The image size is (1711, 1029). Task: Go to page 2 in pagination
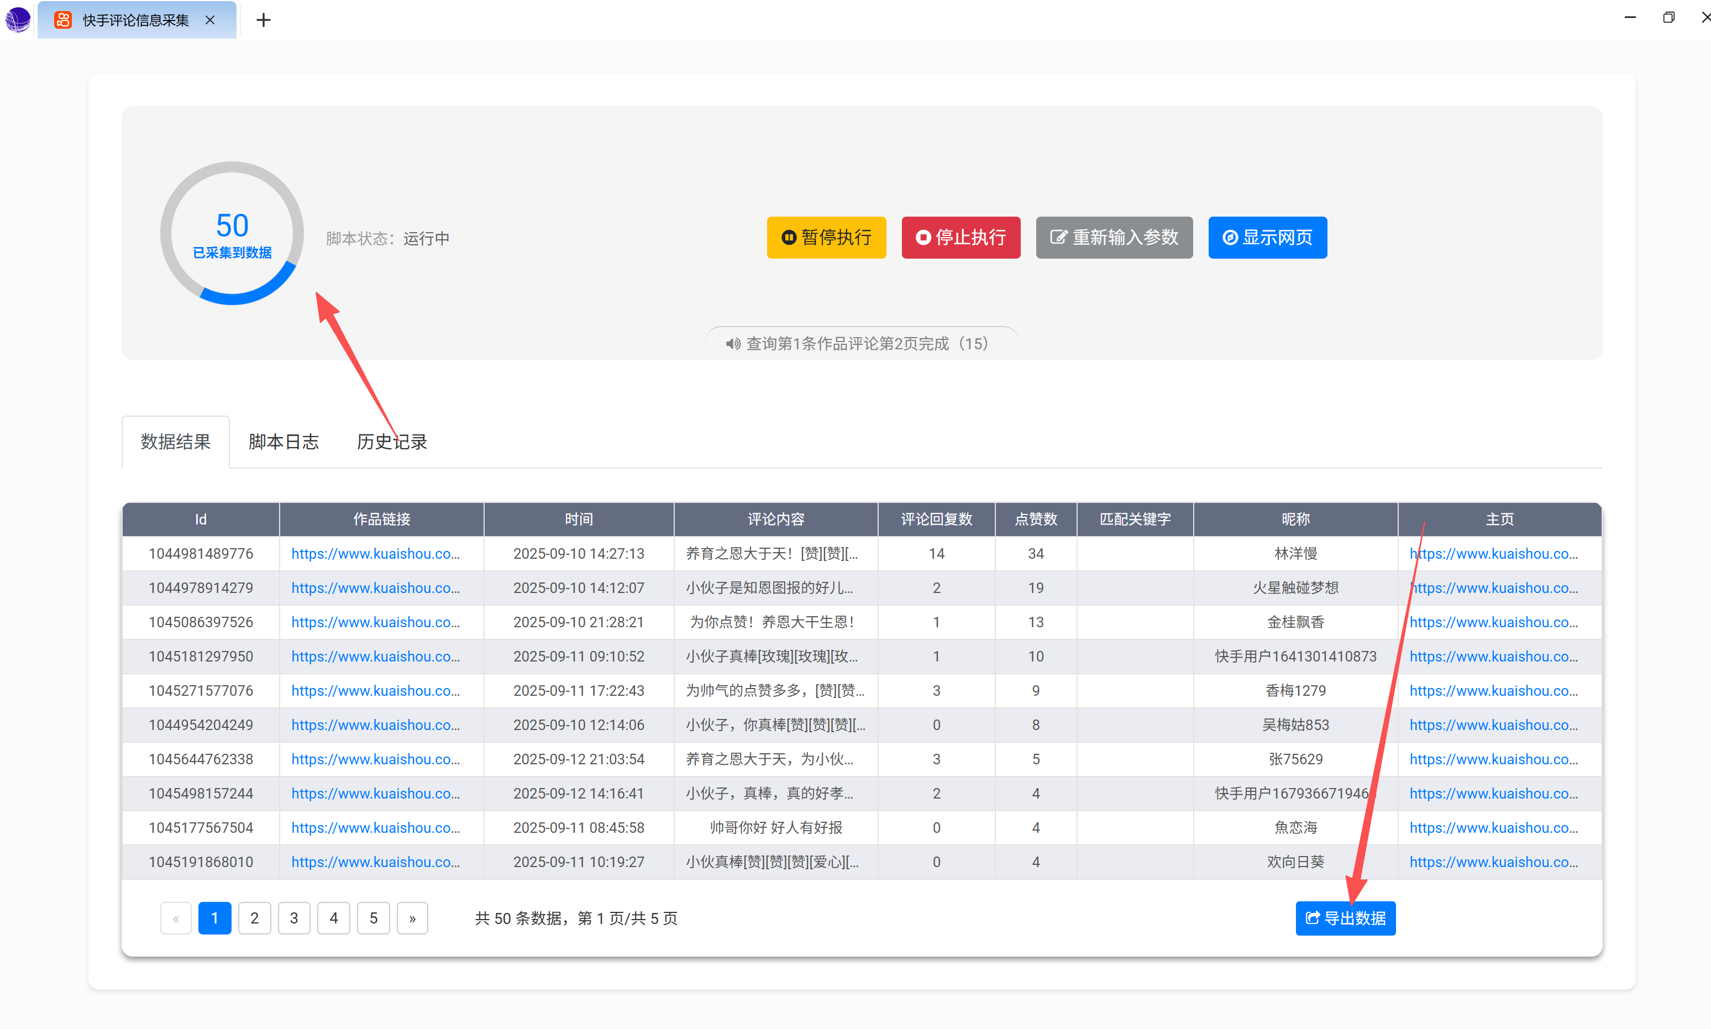click(254, 918)
